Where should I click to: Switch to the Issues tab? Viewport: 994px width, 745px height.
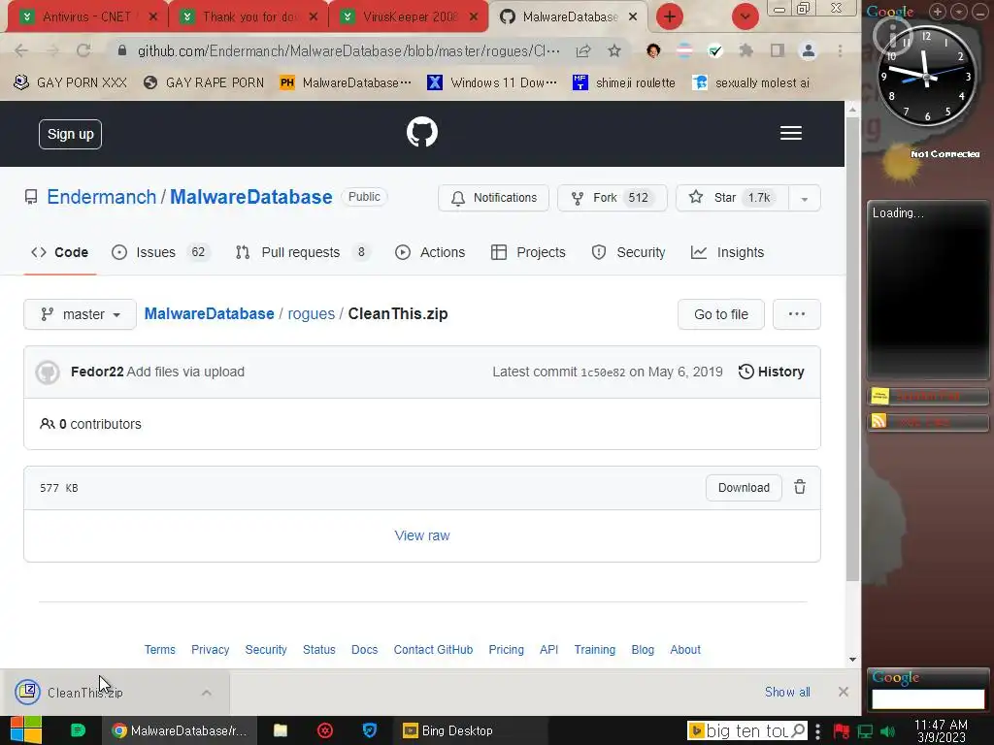[x=160, y=252]
